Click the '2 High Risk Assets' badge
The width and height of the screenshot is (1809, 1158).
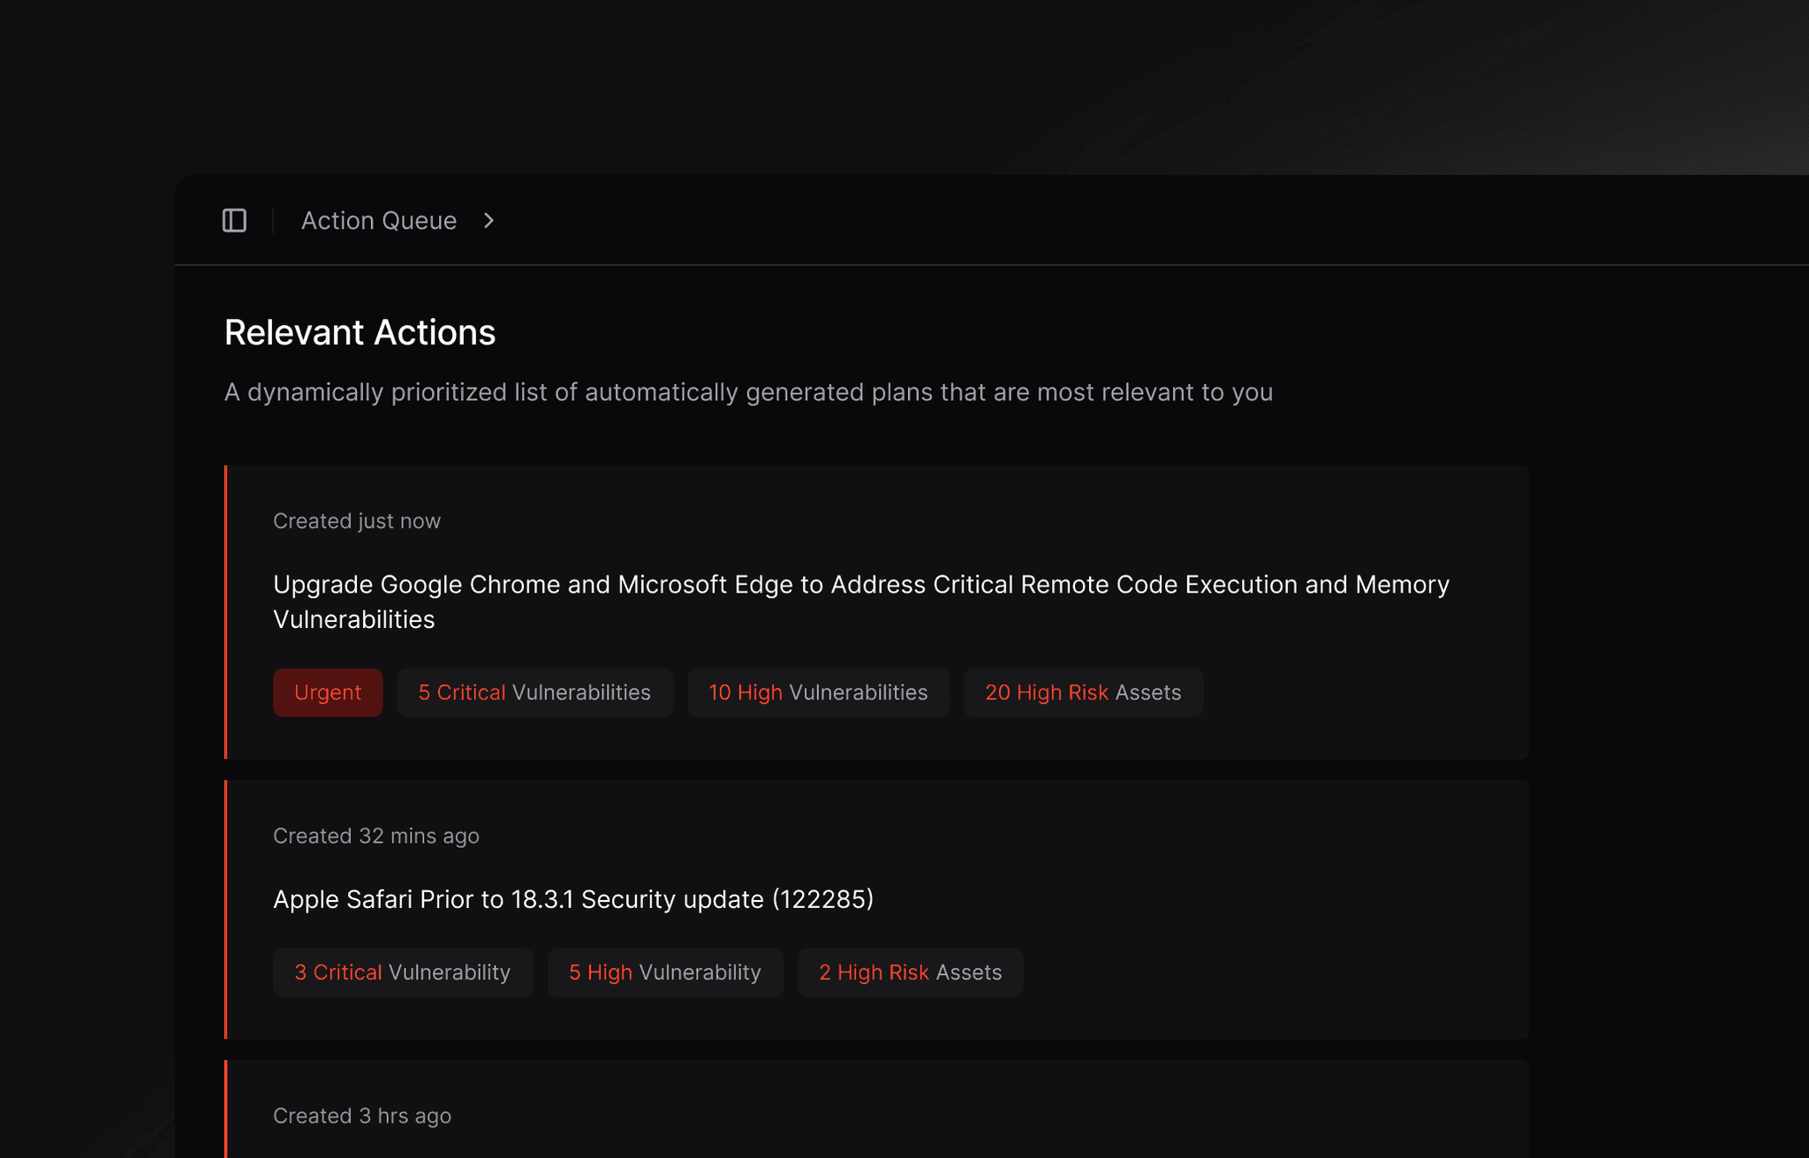click(x=911, y=972)
